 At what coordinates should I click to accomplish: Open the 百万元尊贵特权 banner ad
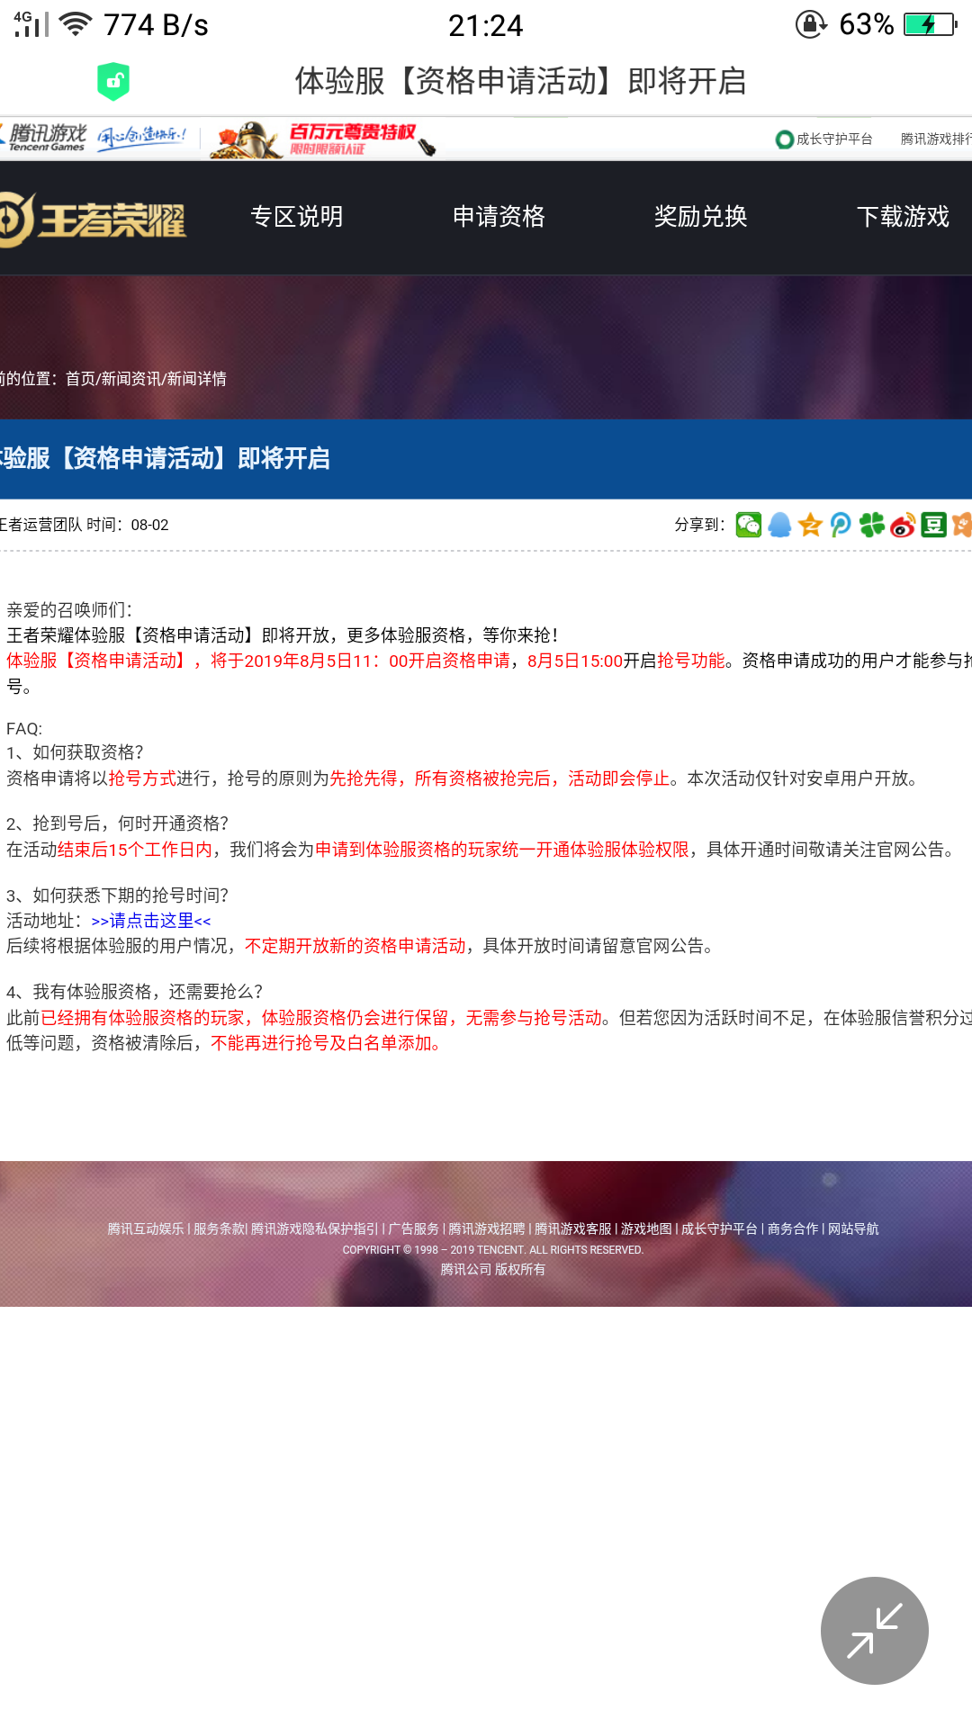click(x=324, y=139)
